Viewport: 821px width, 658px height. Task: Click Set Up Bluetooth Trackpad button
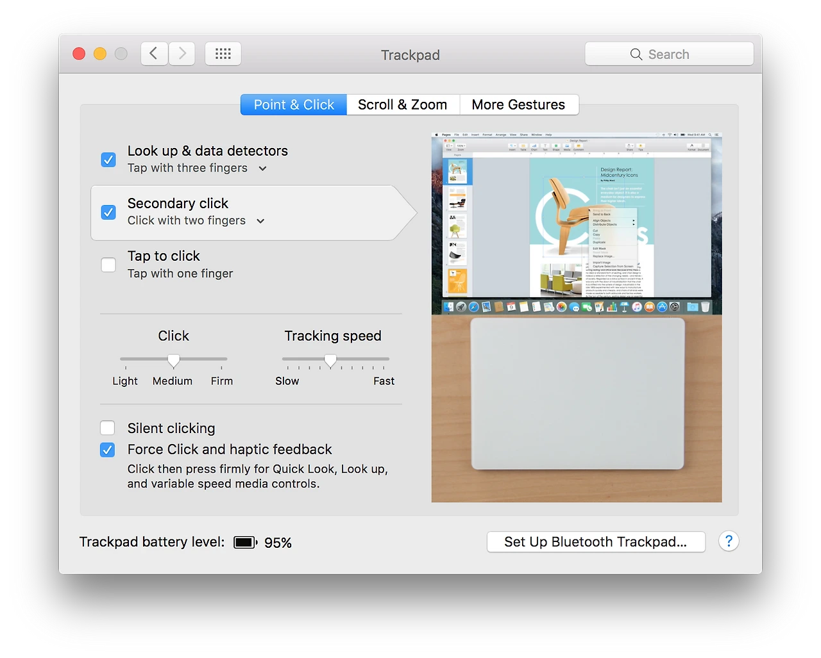tap(595, 541)
